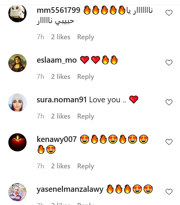See who liked sura.noman91's comment

[61, 116]
